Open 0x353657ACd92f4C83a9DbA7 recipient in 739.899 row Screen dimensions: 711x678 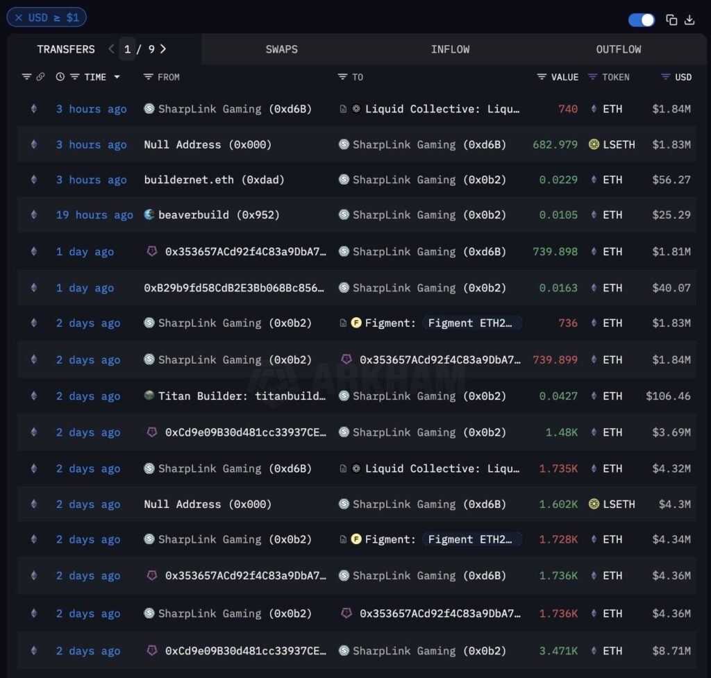coord(440,360)
